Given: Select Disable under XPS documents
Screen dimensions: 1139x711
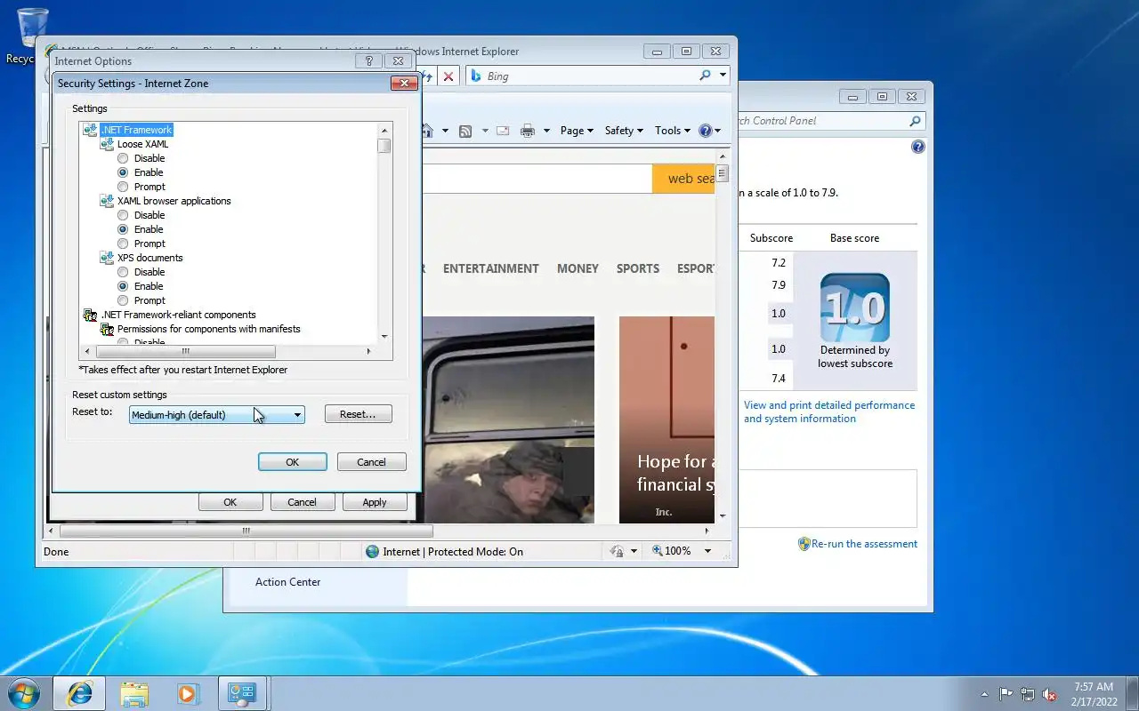Looking at the screenshot, I should 123,272.
